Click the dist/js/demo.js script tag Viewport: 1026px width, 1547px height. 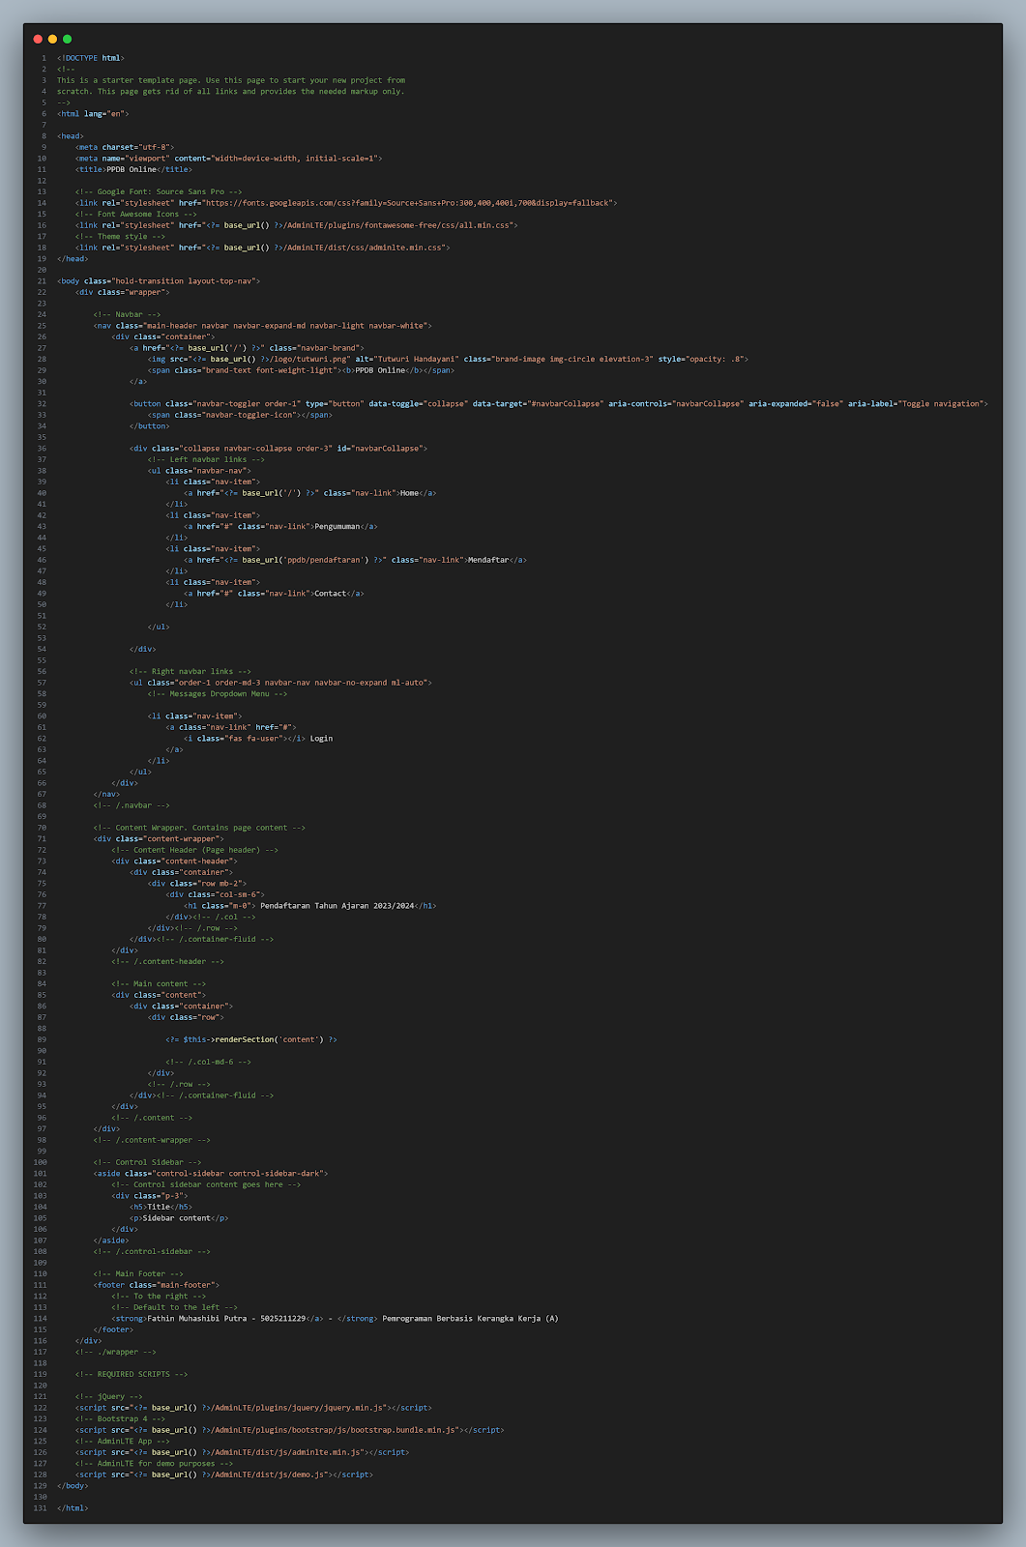[x=224, y=1474]
